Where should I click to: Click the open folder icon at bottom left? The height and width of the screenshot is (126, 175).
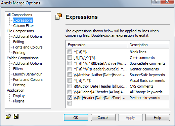pos(8,117)
